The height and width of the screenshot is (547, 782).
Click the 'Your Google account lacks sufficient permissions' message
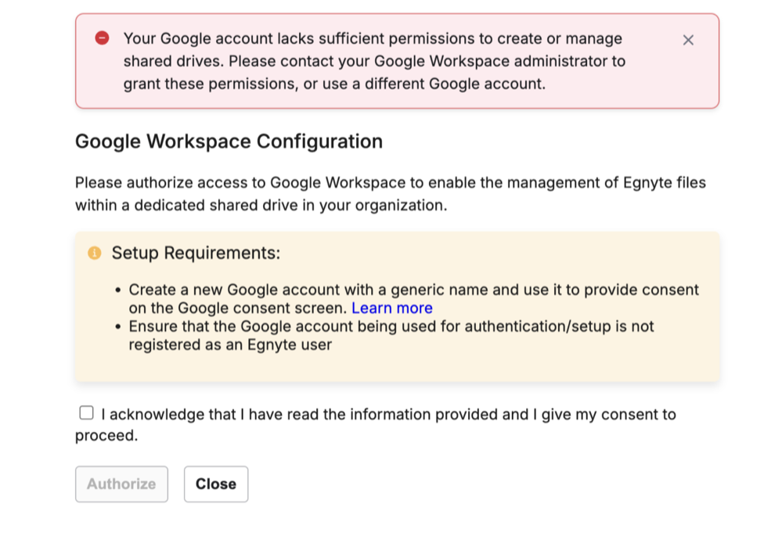374,61
